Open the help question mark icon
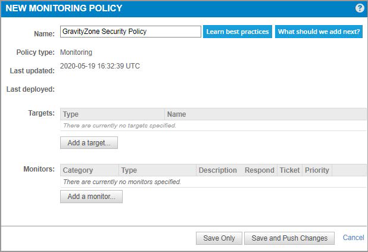Screen dimensions: 368x252 pos(360,8)
